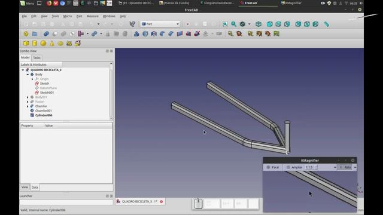Open the Shape builder icon
Image resolution: width=383 pixels, height=215 pixels.
point(78,44)
